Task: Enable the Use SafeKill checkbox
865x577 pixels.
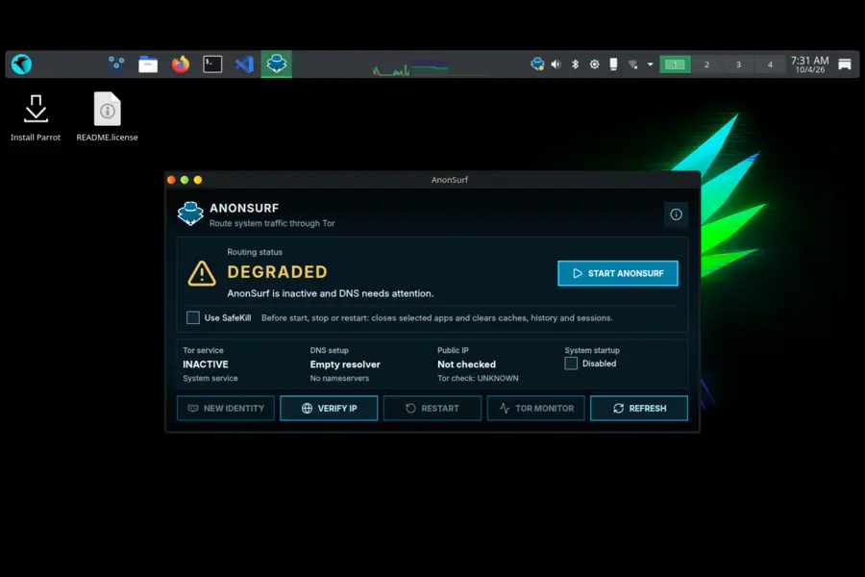Action: 193,317
